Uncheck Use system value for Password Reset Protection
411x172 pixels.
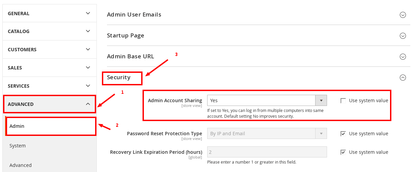343,134
